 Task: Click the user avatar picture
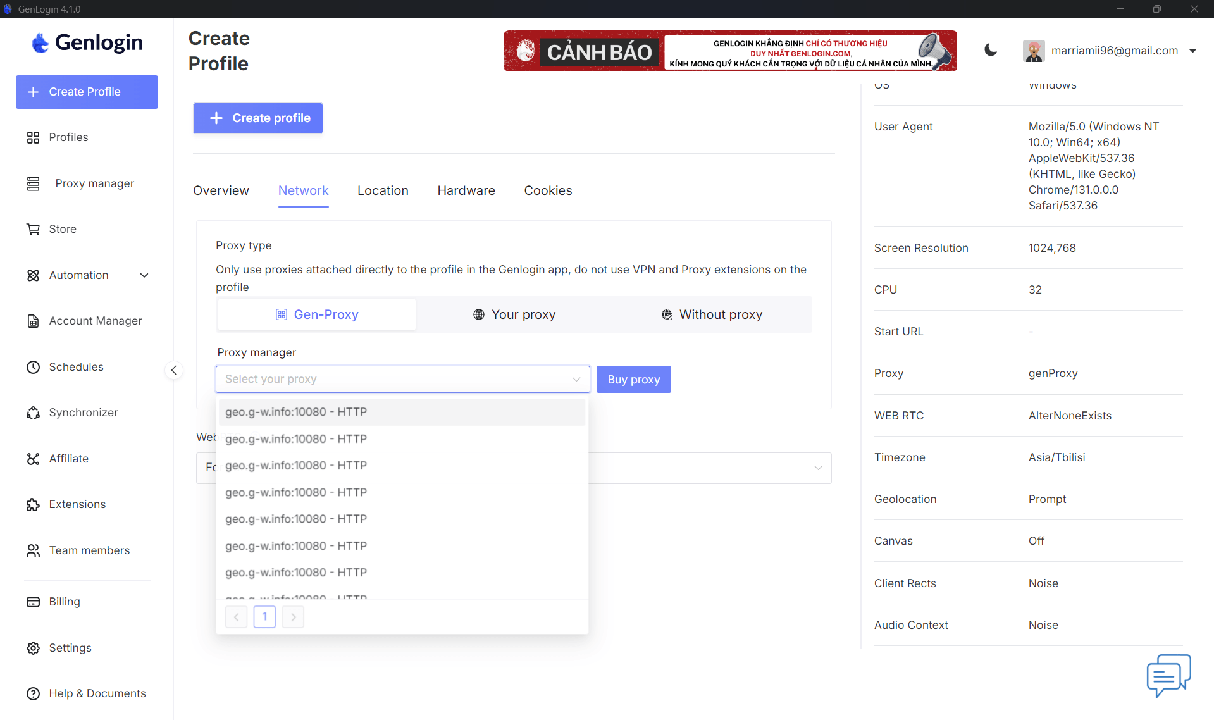[1034, 51]
